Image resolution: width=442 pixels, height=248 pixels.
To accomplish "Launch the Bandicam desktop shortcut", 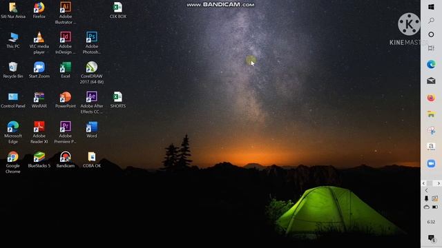I will coord(66,160).
